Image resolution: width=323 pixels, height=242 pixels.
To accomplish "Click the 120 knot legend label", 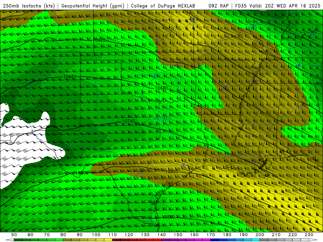I will (x=129, y=235).
